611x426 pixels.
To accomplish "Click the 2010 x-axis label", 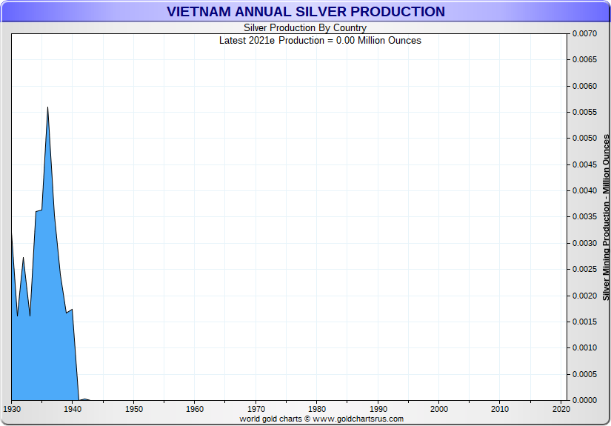I will [x=500, y=409].
